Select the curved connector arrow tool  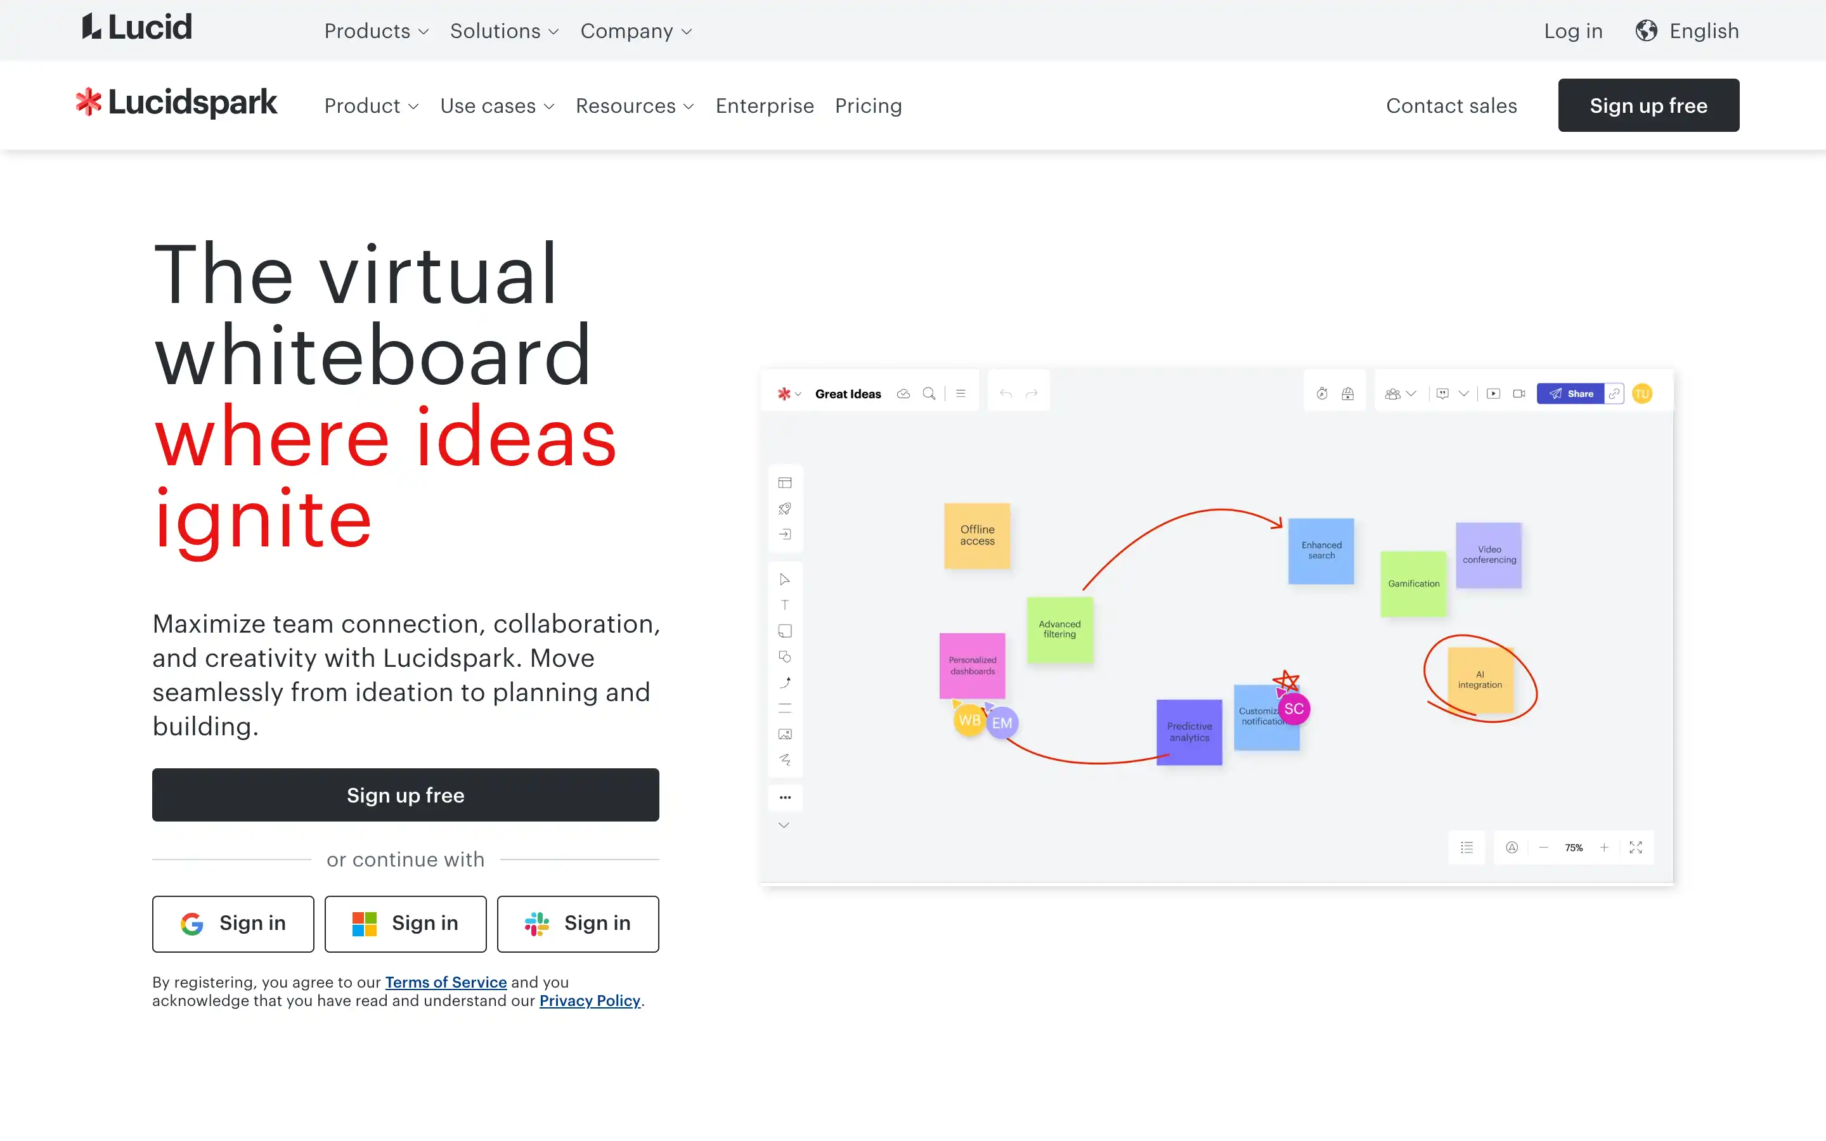(x=785, y=682)
